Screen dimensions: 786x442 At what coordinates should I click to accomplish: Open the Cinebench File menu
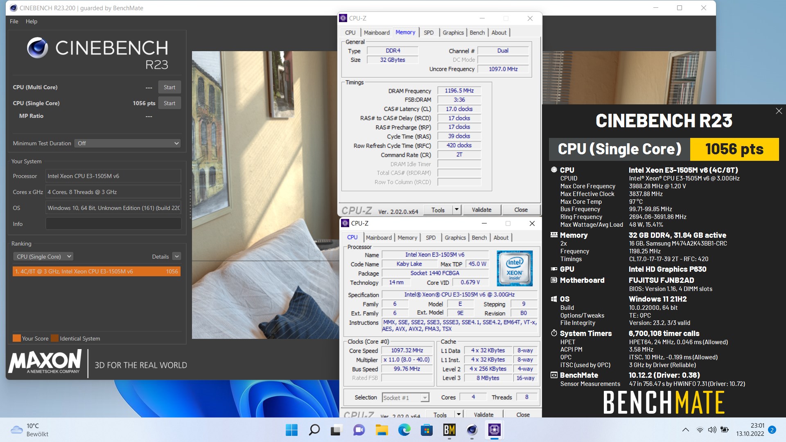[x=14, y=21]
